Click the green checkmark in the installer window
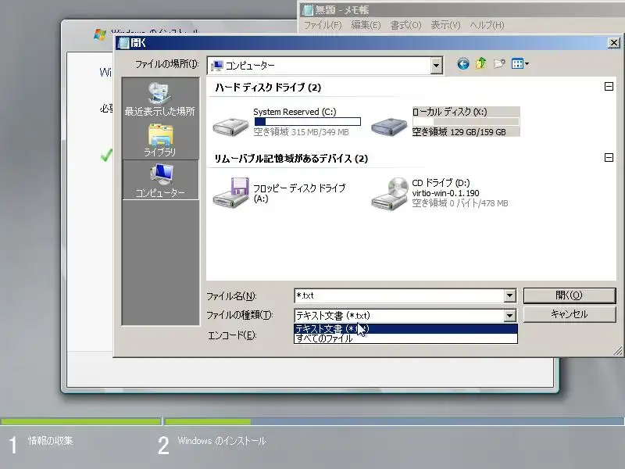Viewport: 625px width, 469px height. [x=106, y=155]
